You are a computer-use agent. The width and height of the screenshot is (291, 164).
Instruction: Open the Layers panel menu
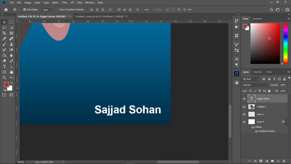pos(288,72)
